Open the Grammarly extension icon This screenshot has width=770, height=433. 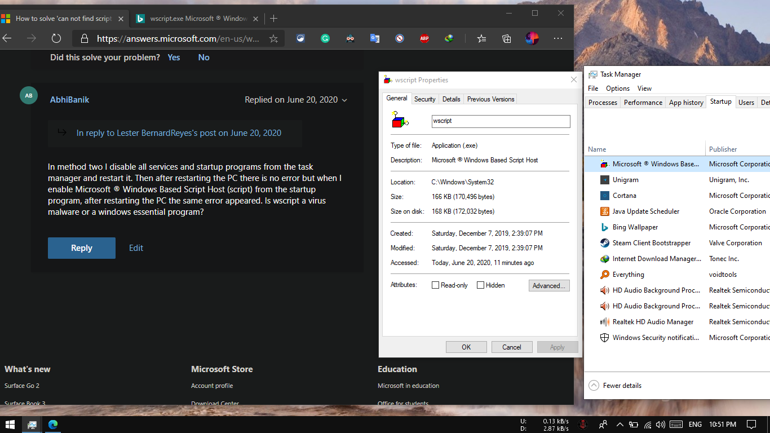coord(325,38)
